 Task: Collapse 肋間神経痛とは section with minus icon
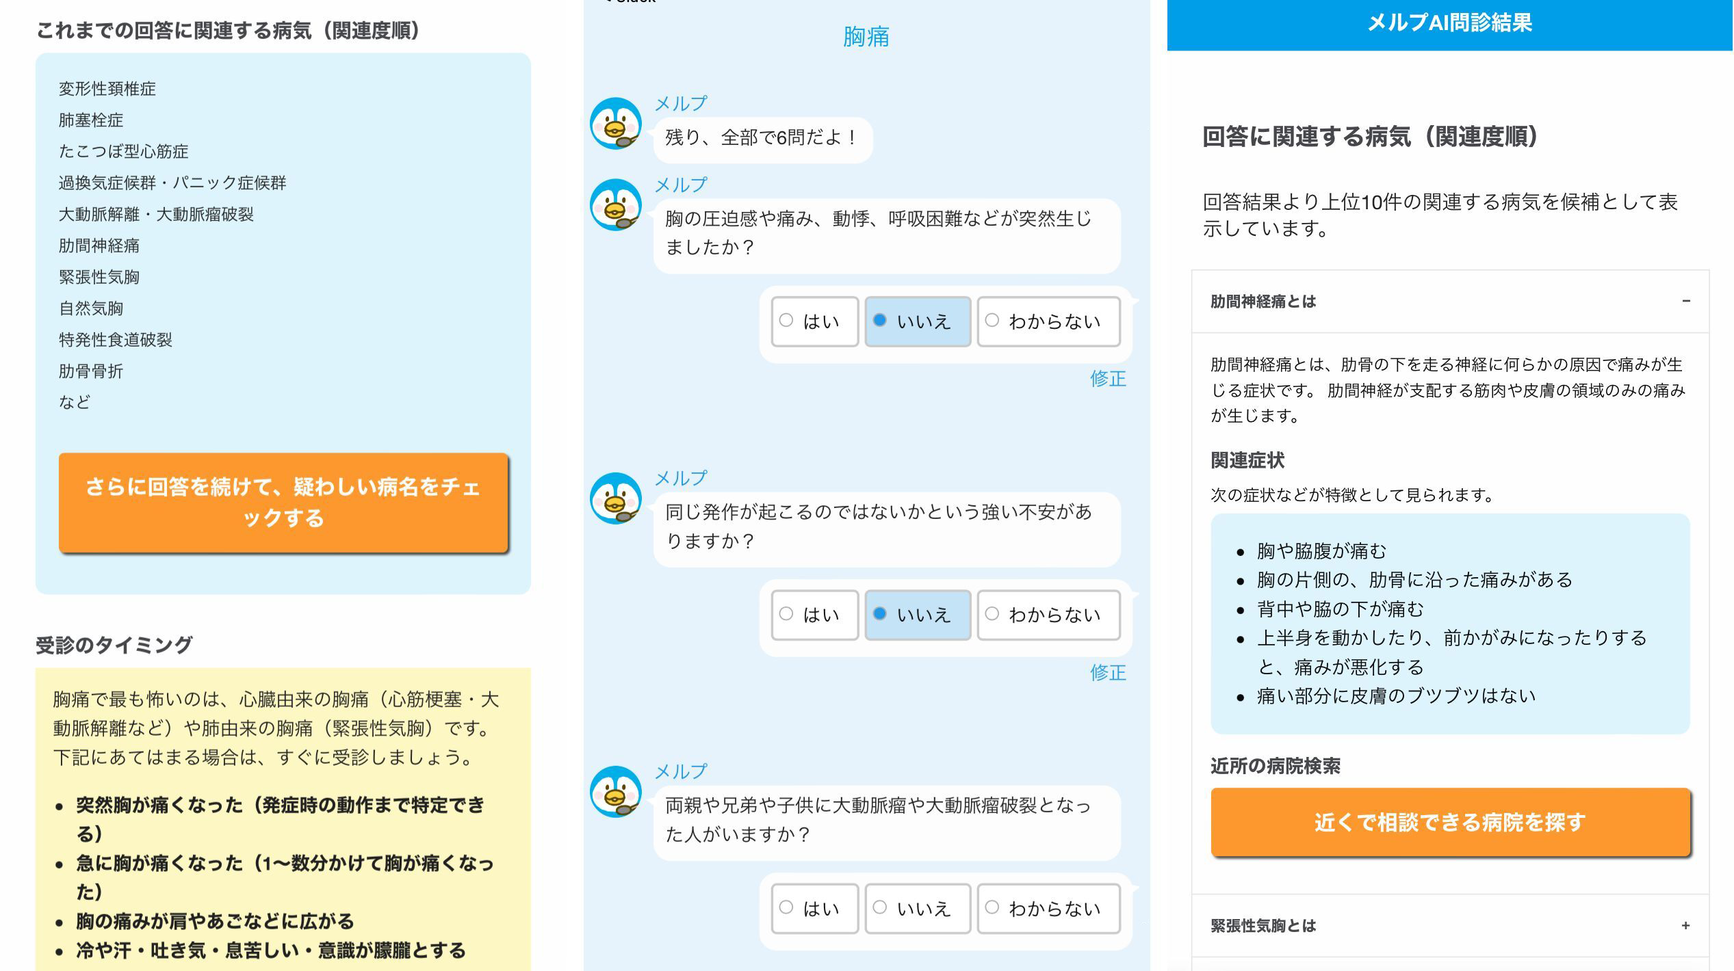1685,301
